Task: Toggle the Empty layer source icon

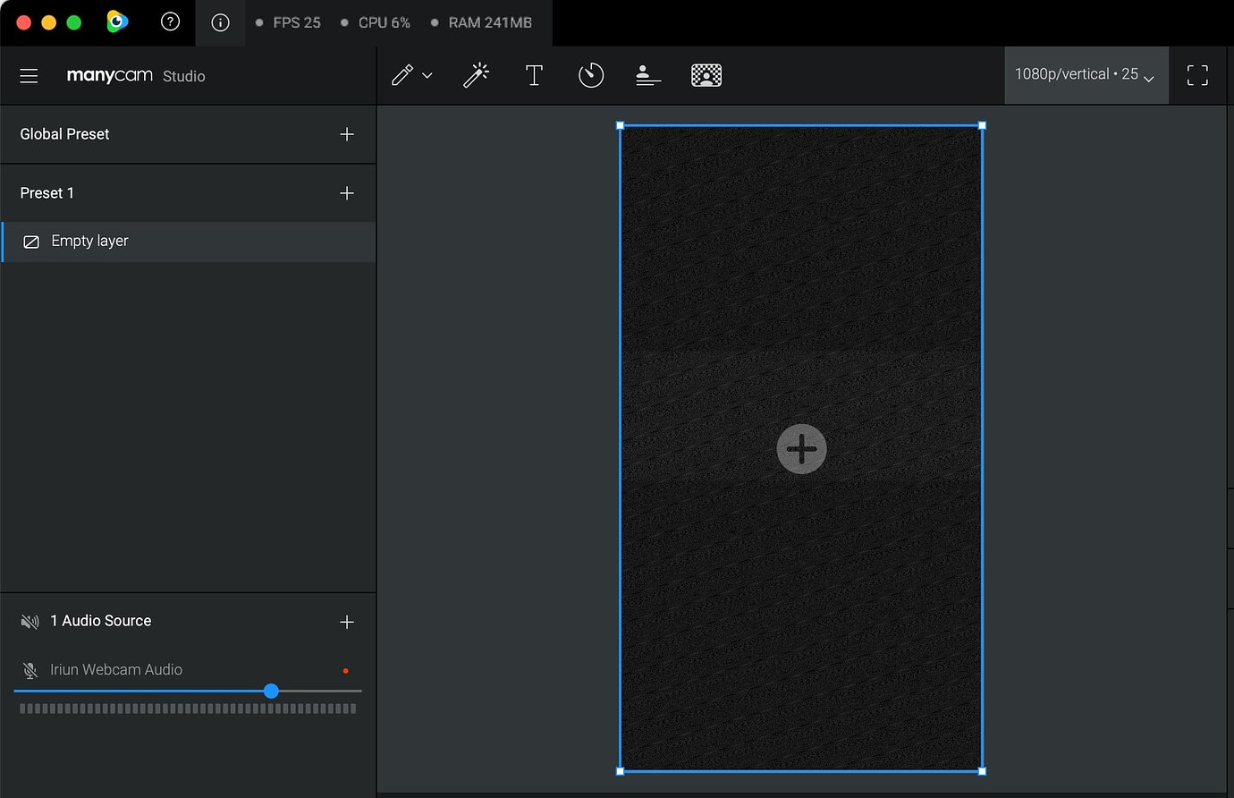Action: coord(31,242)
